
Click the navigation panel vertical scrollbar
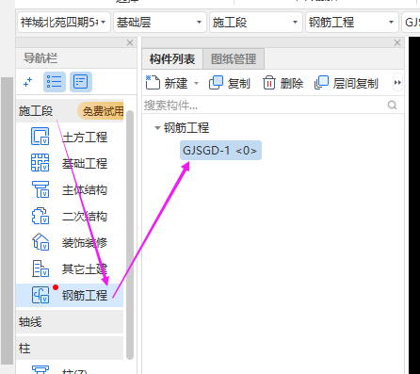point(130,235)
